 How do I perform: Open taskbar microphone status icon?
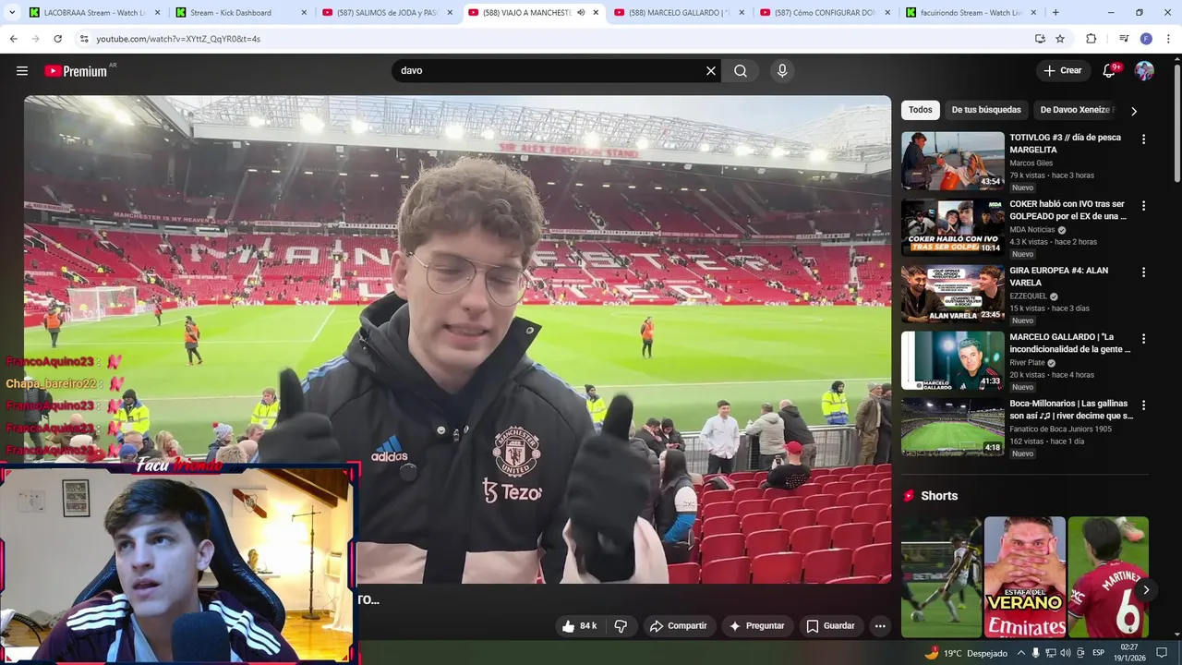(1035, 653)
